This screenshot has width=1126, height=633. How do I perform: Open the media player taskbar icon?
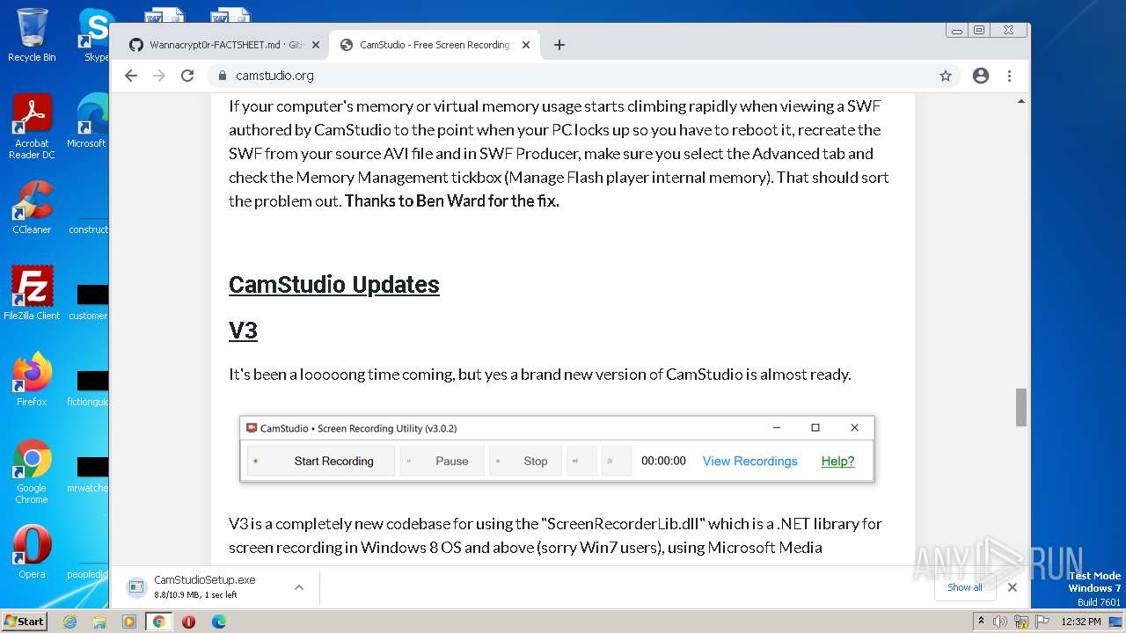[x=129, y=622]
